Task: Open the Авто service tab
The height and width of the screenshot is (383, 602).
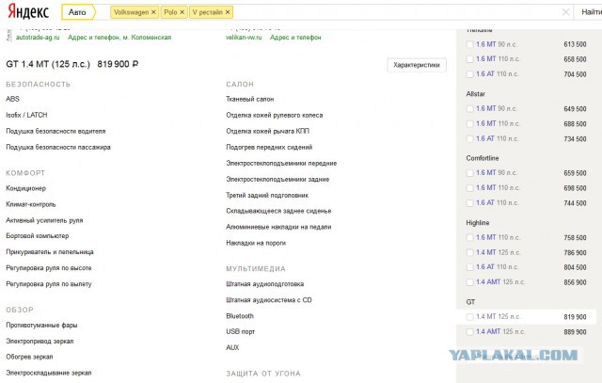Action: [77, 12]
